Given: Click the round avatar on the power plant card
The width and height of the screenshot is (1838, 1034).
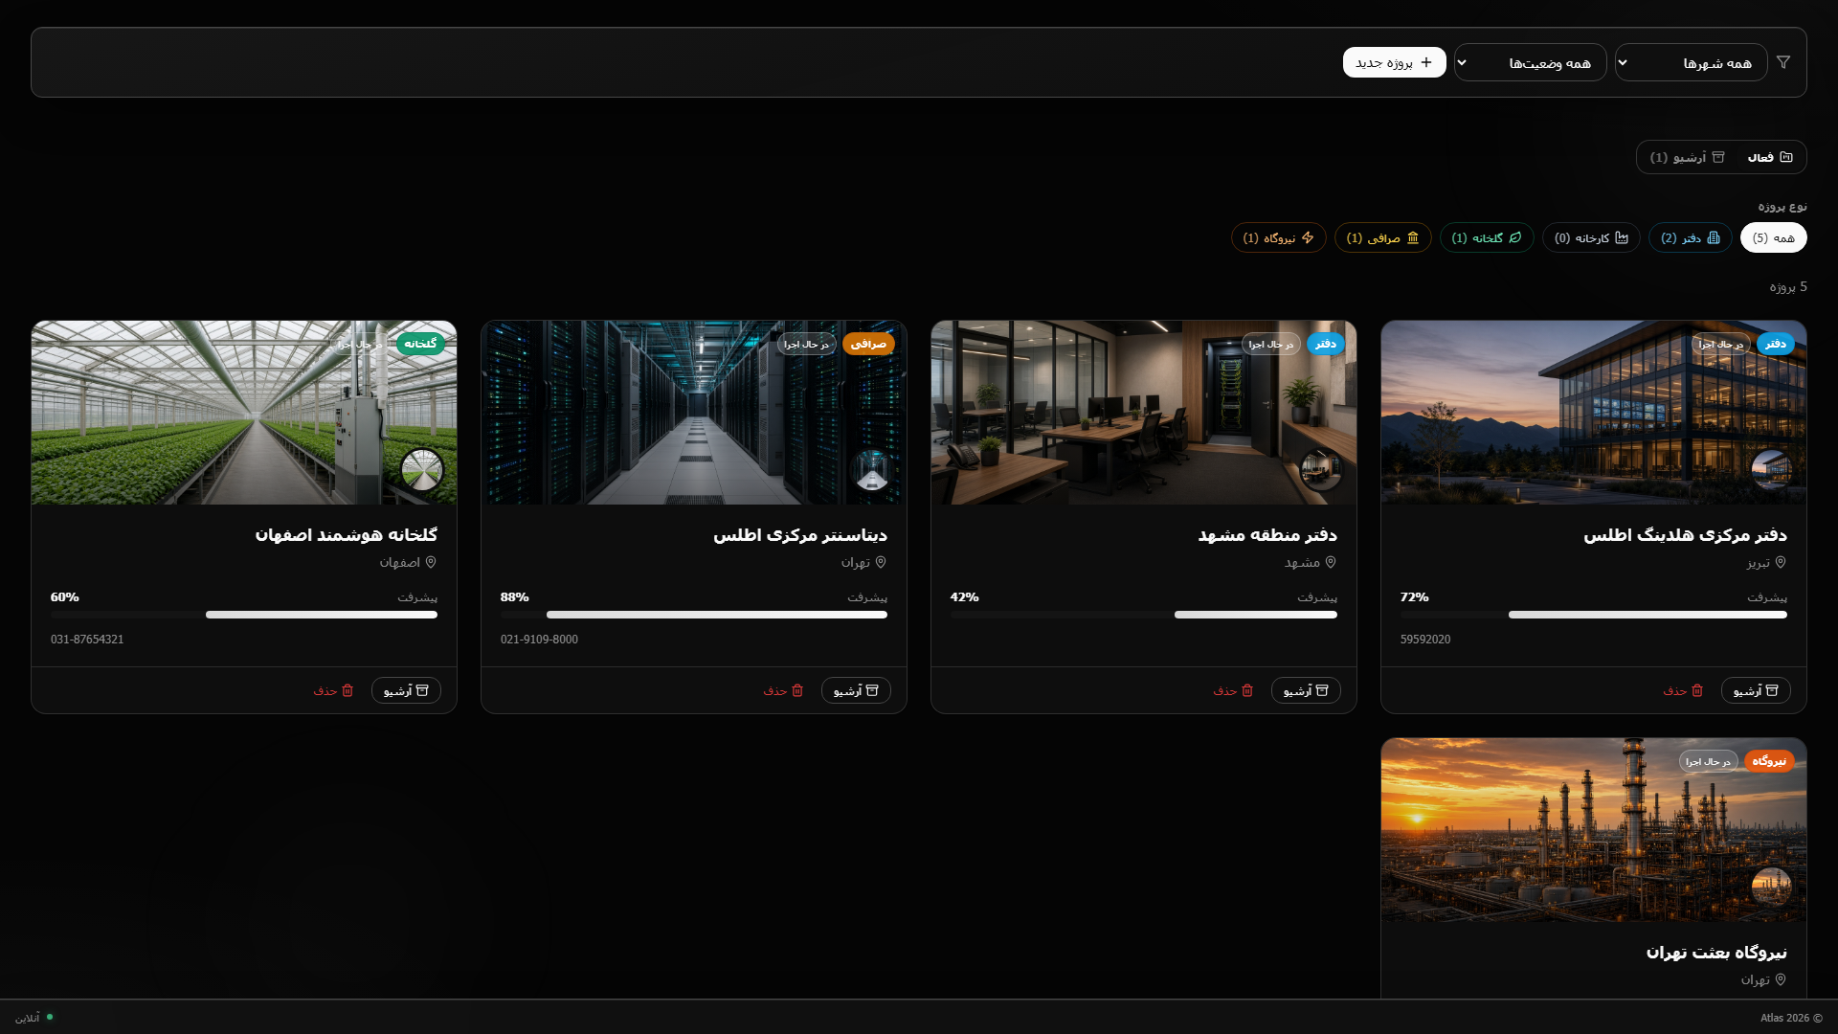Looking at the screenshot, I should point(1772,888).
